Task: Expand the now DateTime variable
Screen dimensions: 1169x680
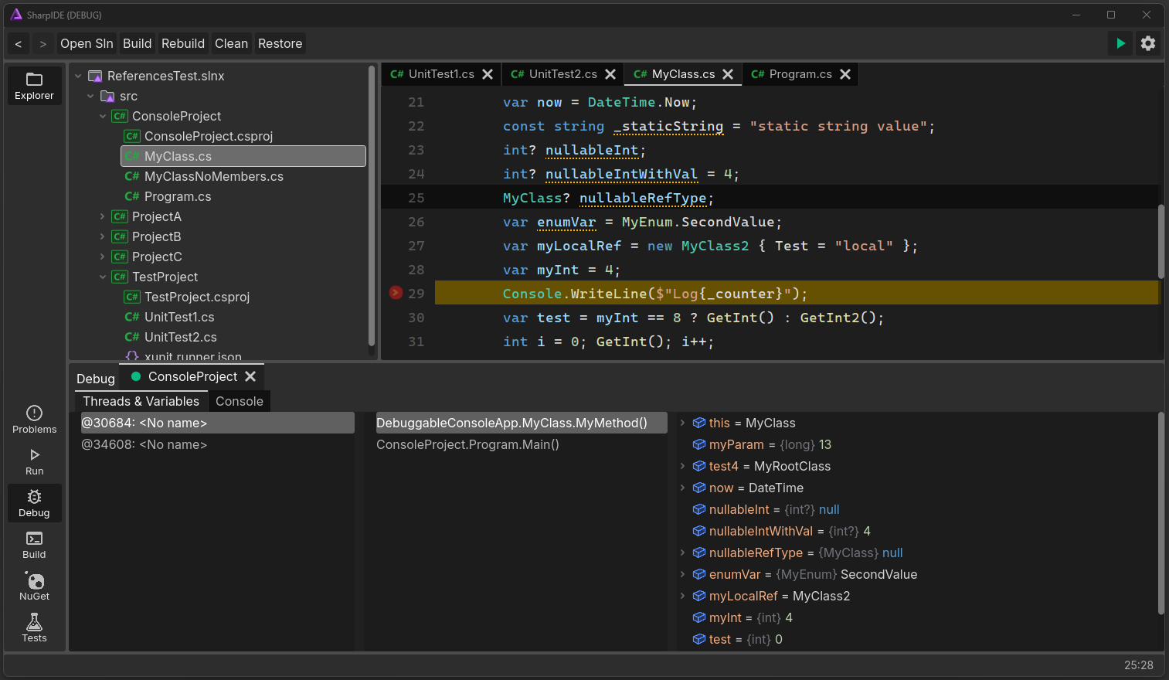Action: pyautogui.click(x=683, y=488)
